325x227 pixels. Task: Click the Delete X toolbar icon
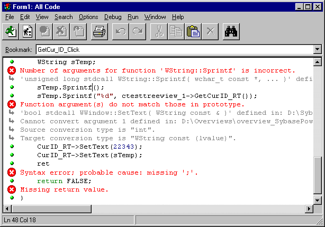point(210,31)
